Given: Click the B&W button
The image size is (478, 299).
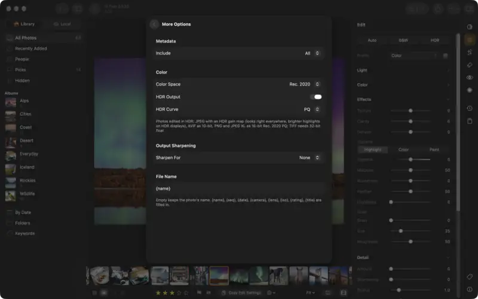Looking at the screenshot, I should coord(403,40).
